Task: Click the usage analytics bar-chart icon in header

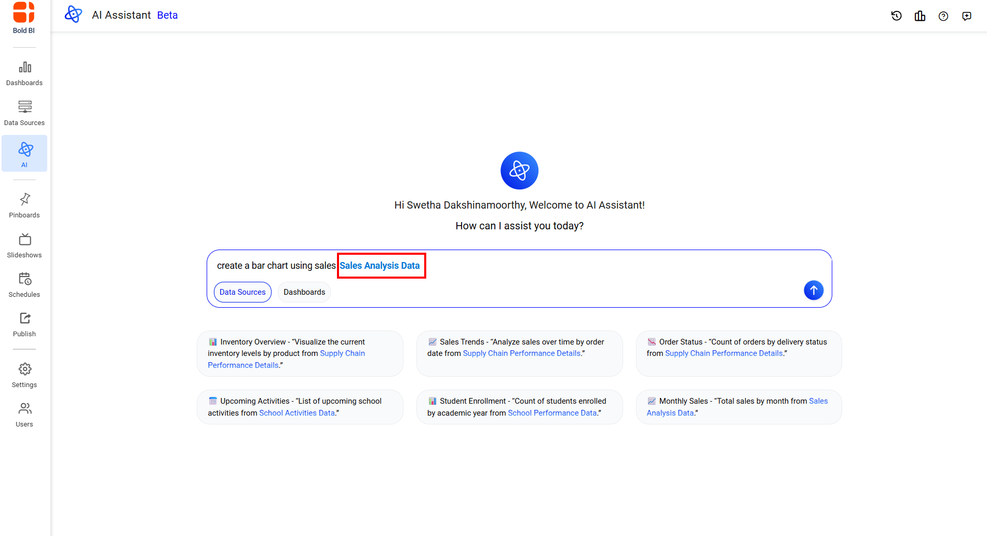Action: (x=920, y=16)
